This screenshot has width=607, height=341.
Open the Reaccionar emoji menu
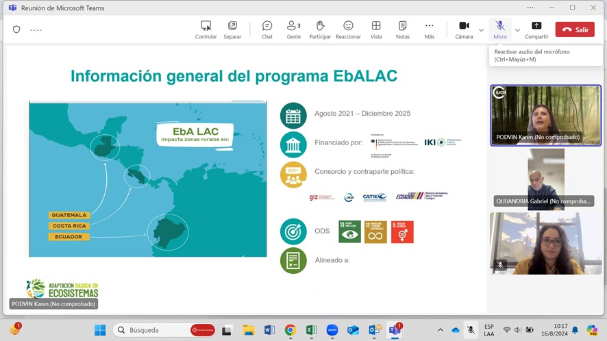pos(348,29)
